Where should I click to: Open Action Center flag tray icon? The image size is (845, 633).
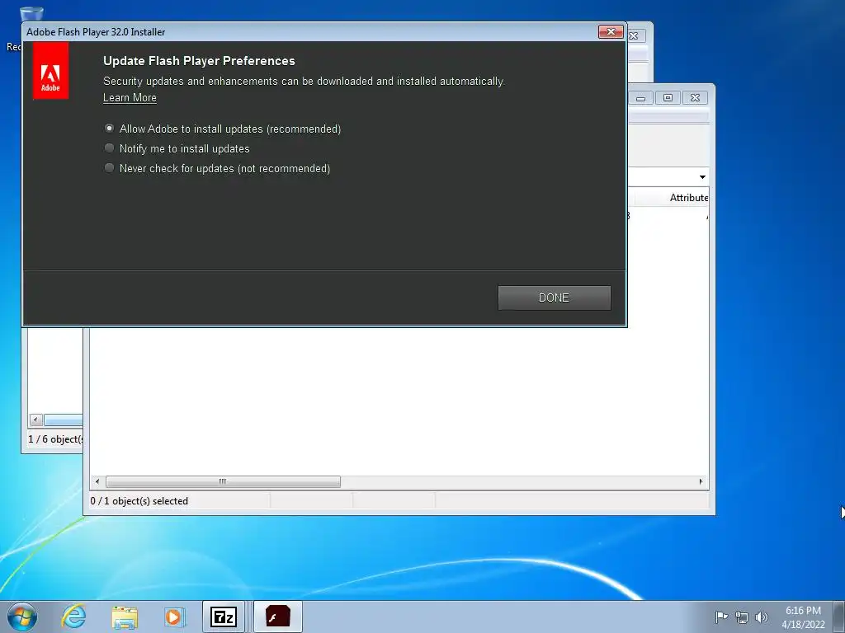721,617
